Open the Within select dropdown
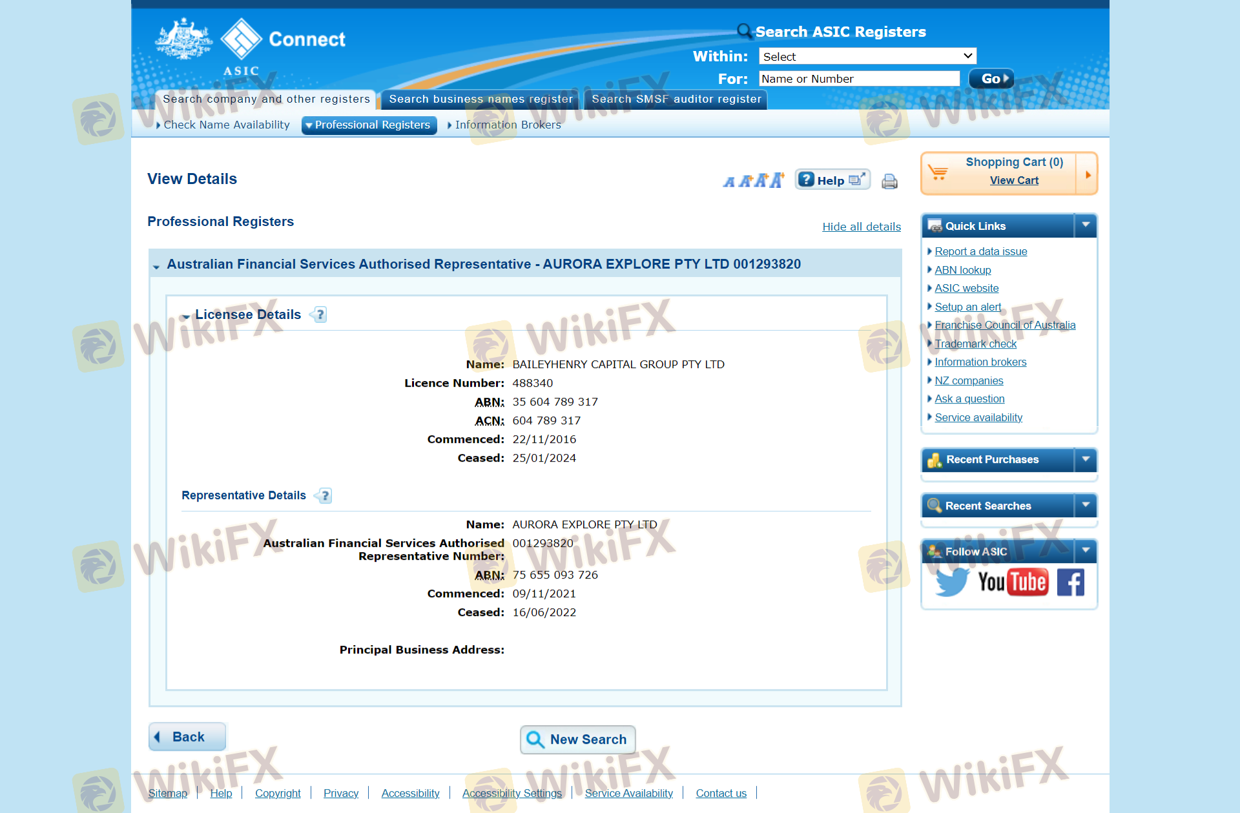 click(x=867, y=56)
